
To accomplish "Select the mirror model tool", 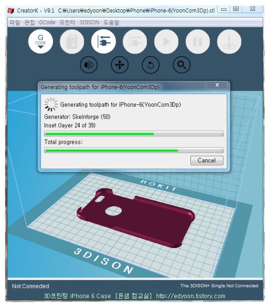I will tap(89, 65).
